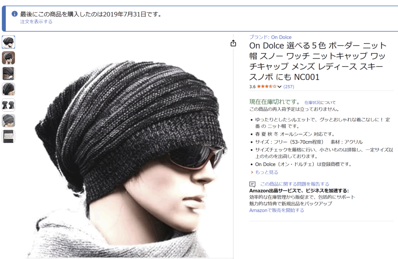Select the sixth thumbnail of gray beanie
Image resolution: width=398 pixels, height=259 pixels.
9,121
